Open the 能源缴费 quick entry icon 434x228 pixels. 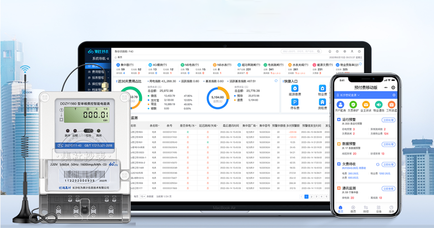pyautogui.click(x=296, y=88)
